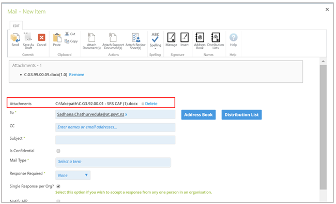Click the Paste clipboard icon
Viewport: 336px width, 204px height.
pos(57,39)
